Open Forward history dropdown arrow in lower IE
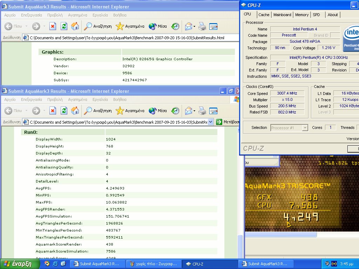 coord(44,111)
